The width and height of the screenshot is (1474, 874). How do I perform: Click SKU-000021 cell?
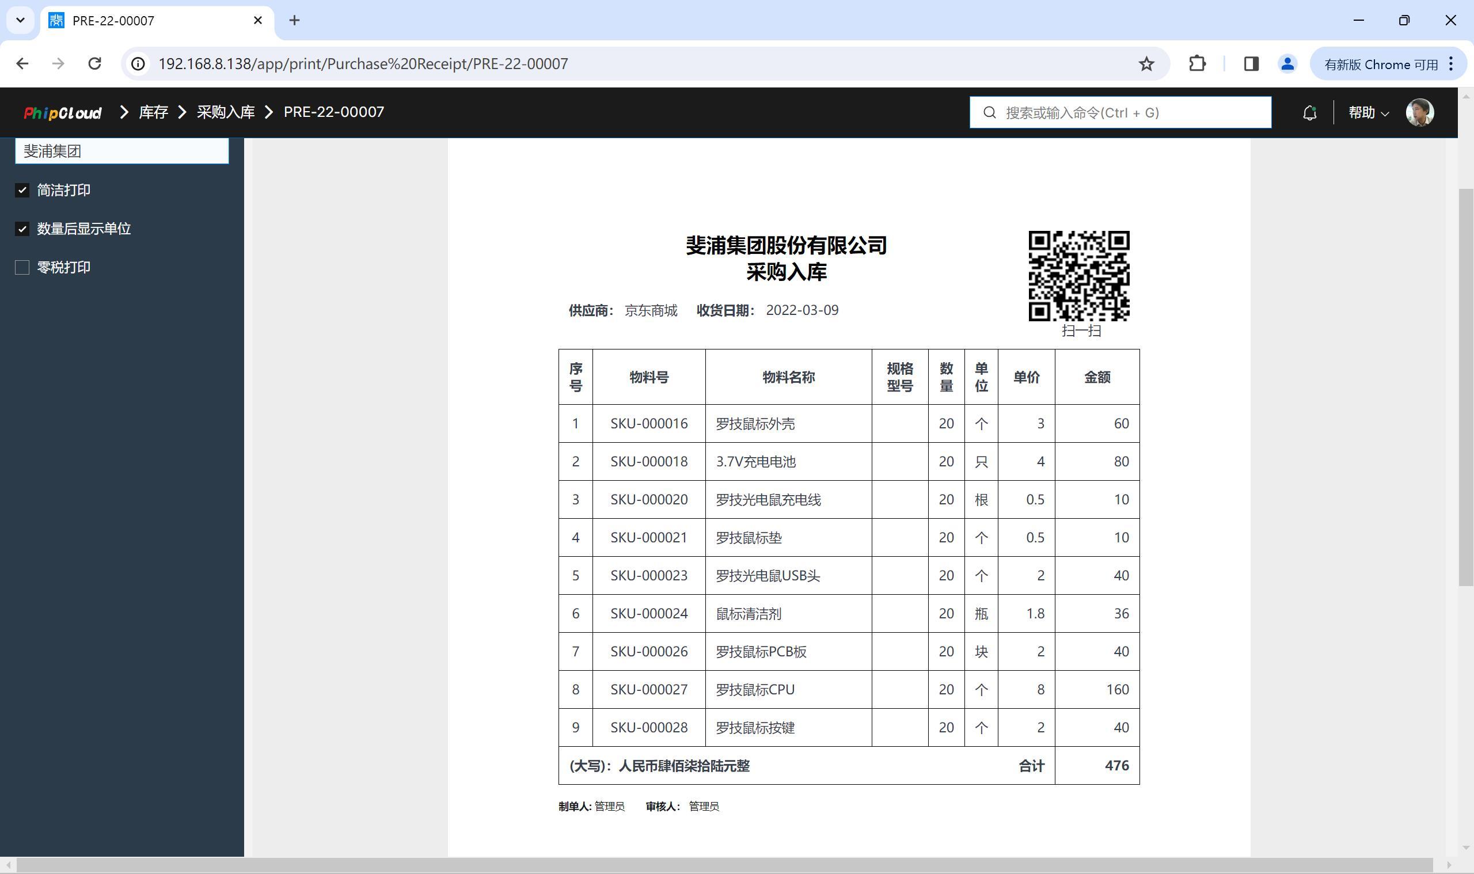click(x=648, y=538)
